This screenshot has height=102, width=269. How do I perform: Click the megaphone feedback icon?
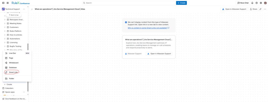point(3,99)
